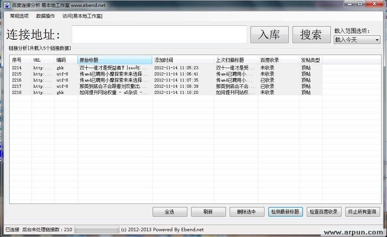Click the 全选 button
Screen dimensions: 387x237
(x=170, y=212)
